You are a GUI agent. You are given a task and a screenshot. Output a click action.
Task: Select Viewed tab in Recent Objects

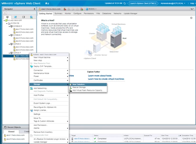coord(11,132)
